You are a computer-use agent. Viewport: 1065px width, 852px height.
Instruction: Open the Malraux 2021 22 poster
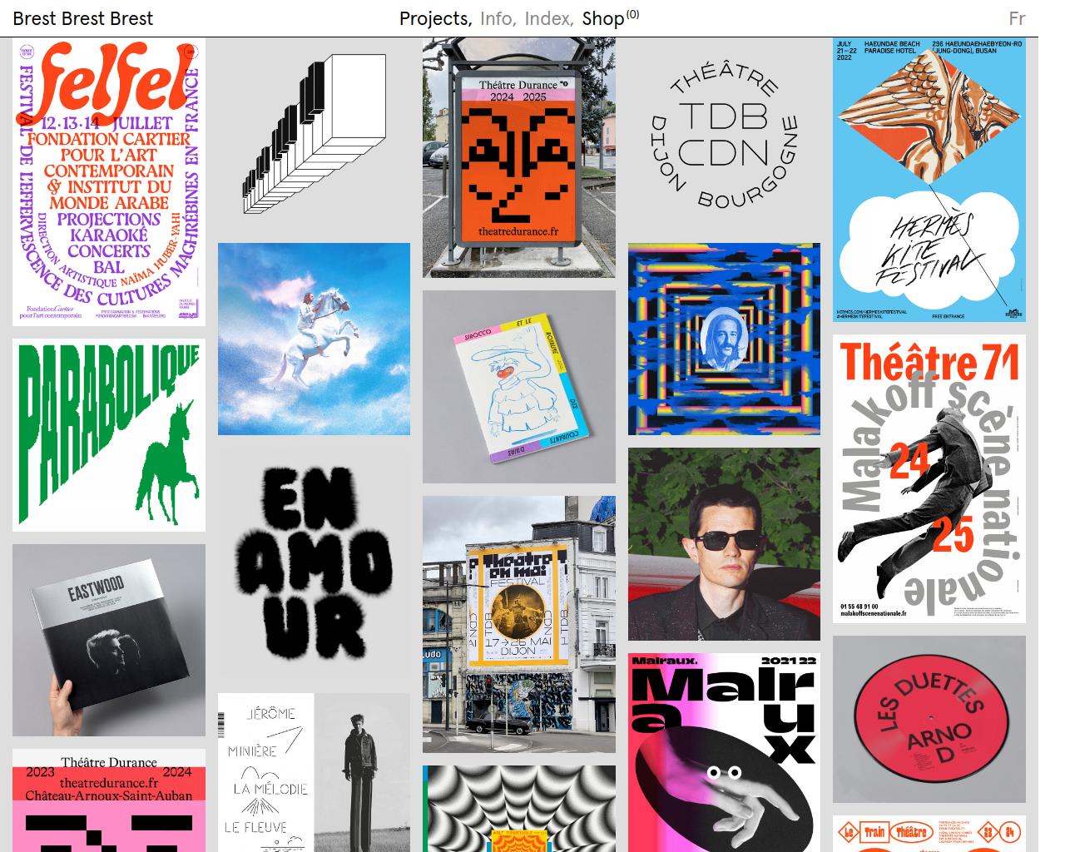[724, 752]
